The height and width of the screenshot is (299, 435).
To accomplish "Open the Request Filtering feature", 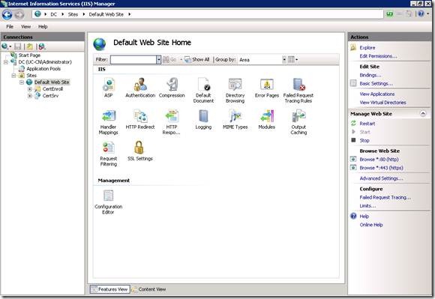I will tap(108, 154).
